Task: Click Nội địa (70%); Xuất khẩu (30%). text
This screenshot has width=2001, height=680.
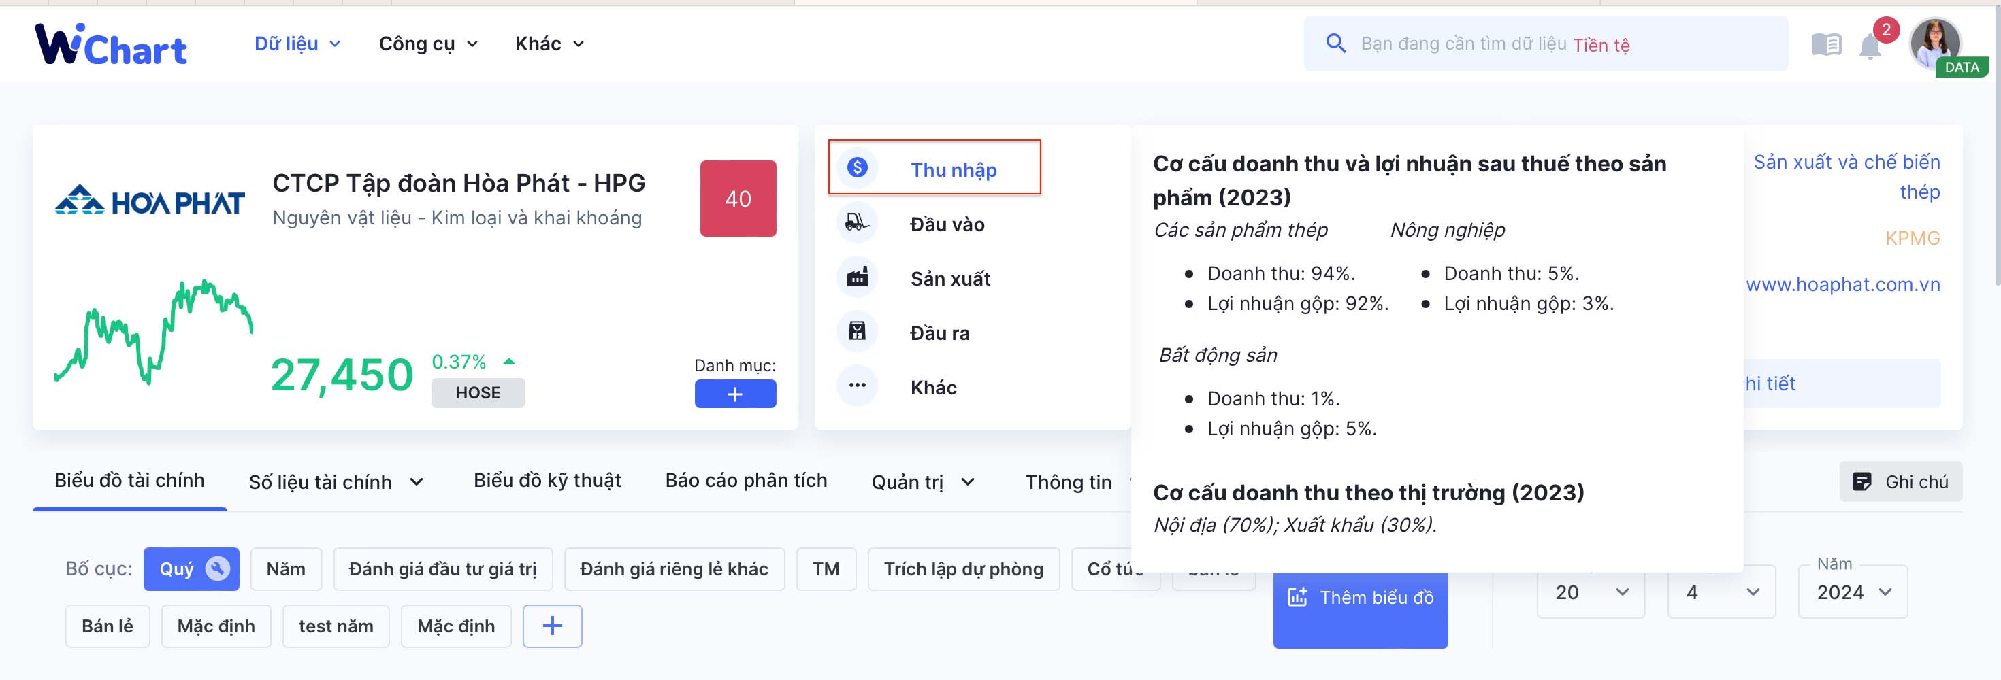Action: click(x=1295, y=525)
